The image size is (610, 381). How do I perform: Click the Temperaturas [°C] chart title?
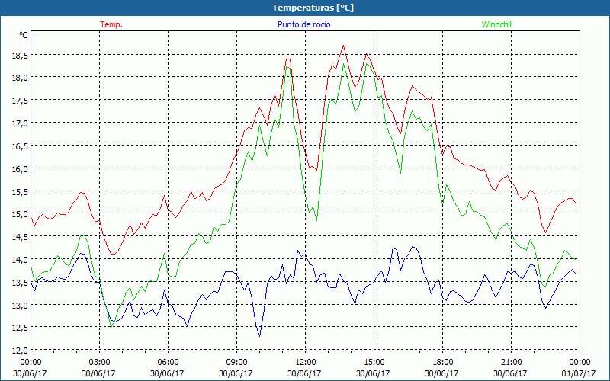point(313,8)
